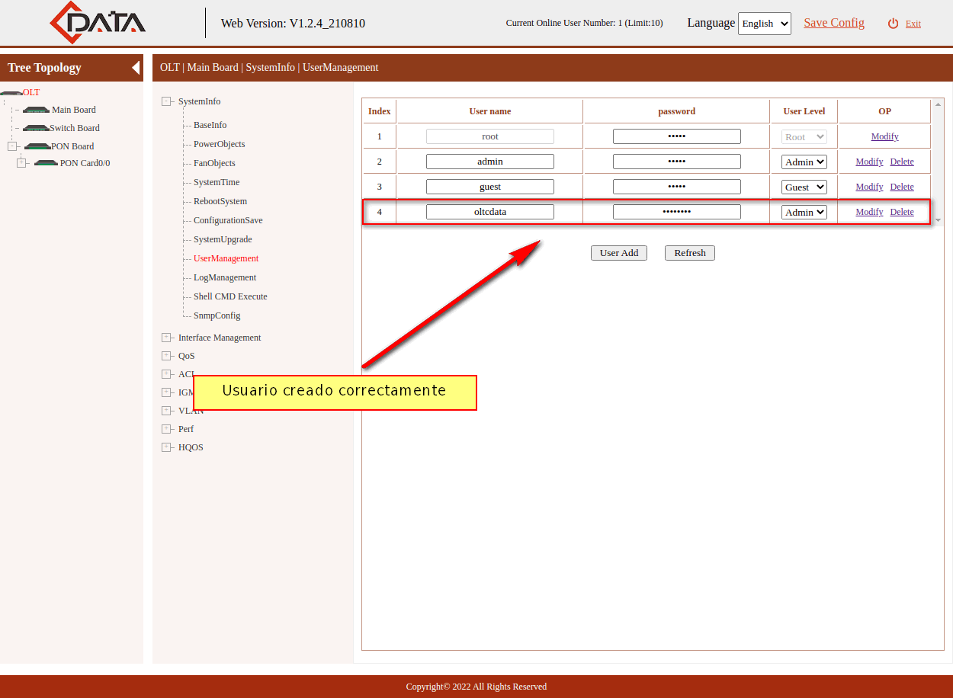Image resolution: width=953 pixels, height=698 pixels.
Task: Collapse the SystemInfo tree node
Action: 166,101
